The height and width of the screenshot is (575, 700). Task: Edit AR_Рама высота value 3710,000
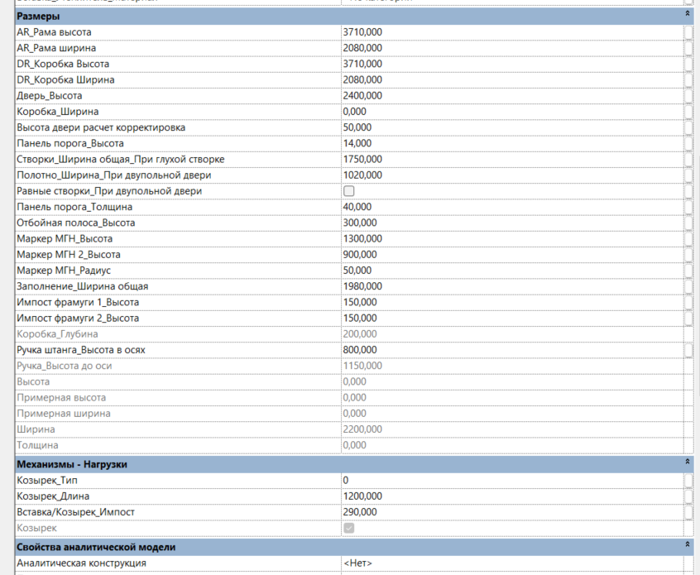(512, 32)
